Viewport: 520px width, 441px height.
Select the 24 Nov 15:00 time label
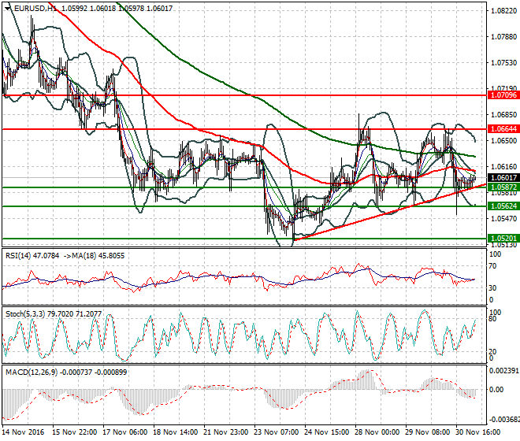(x=326, y=432)
